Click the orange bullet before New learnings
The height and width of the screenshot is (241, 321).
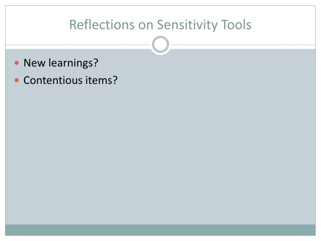coord(17,63)
